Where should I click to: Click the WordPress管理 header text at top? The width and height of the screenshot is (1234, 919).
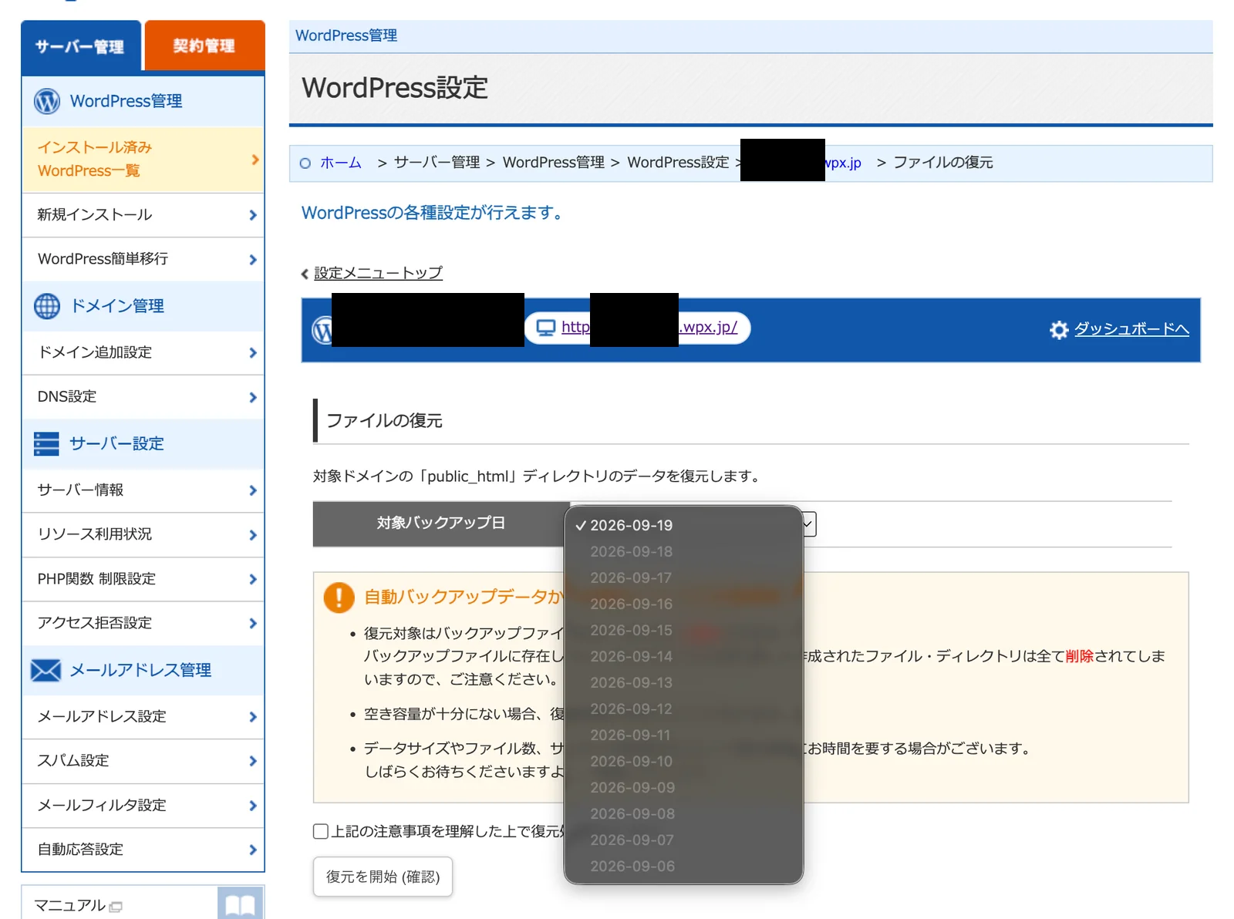(x=346, y=35)
